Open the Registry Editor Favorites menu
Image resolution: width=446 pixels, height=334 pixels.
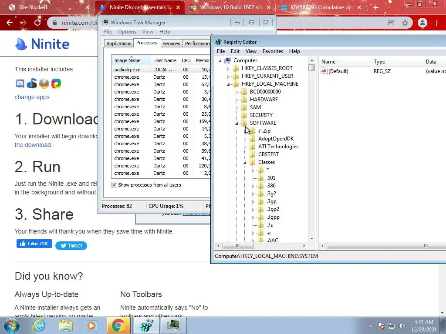pos(273,51)
